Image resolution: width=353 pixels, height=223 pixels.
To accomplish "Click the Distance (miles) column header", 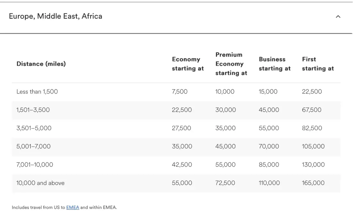I will (41, 64).
